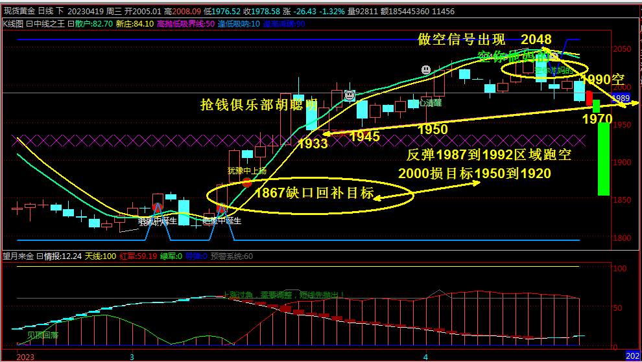Click the red minus signal icon below 犹豫中上扬
The width and height of the screenshot is (642, 362).
(x=246, y=183)
